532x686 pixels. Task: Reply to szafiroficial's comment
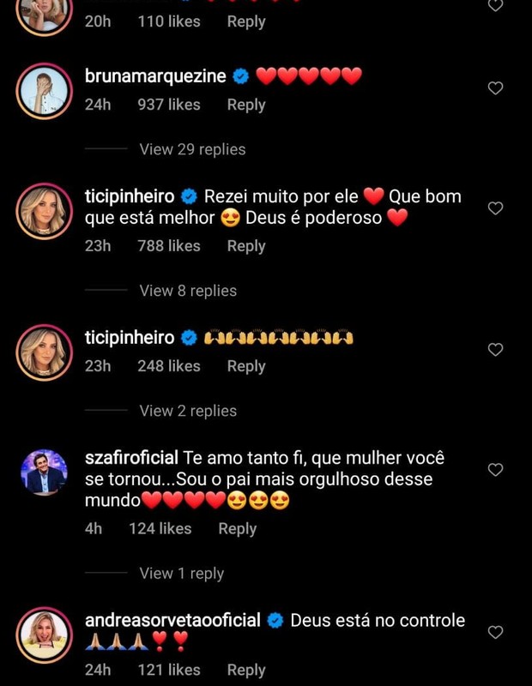click(238, 529)
